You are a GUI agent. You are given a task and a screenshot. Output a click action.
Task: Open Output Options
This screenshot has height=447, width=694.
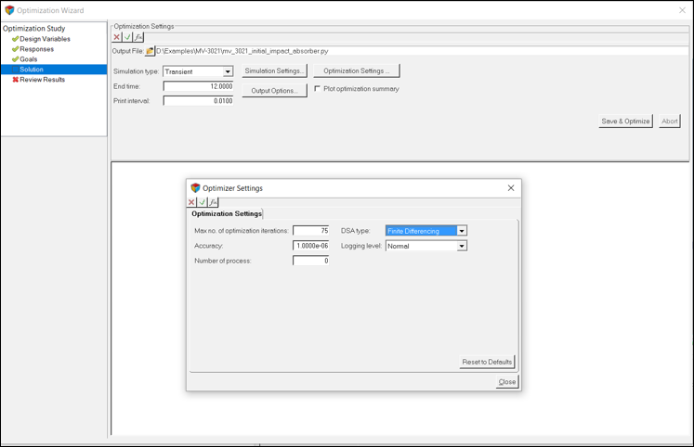coord(274,91)
